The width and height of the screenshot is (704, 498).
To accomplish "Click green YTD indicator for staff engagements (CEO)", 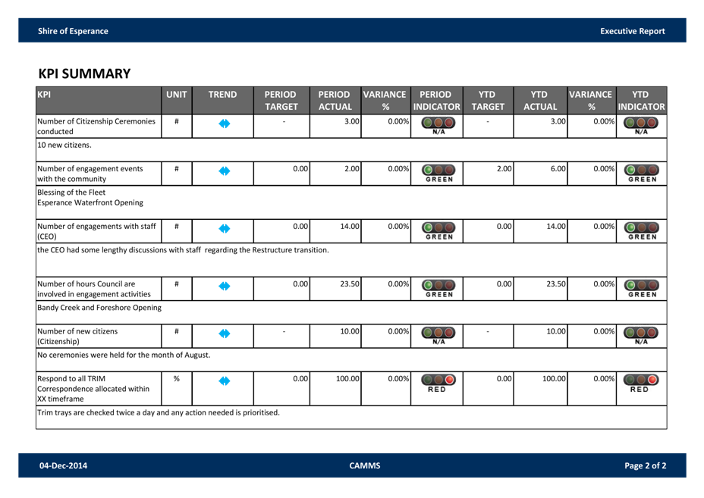I will (640, 230).
